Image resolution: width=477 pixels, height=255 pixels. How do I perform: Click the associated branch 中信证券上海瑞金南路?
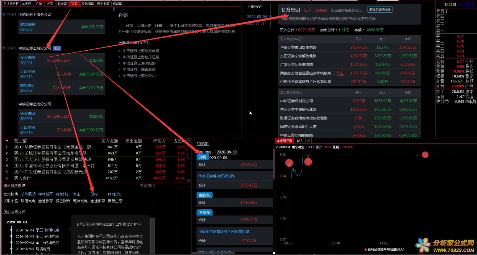[x=141, y=51]
